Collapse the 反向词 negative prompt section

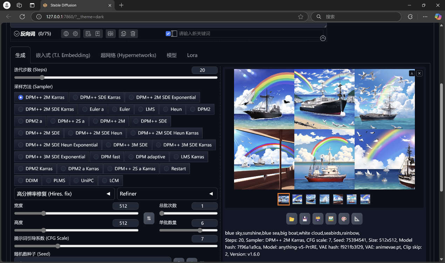pyautogui.click(x=16, y=34)
